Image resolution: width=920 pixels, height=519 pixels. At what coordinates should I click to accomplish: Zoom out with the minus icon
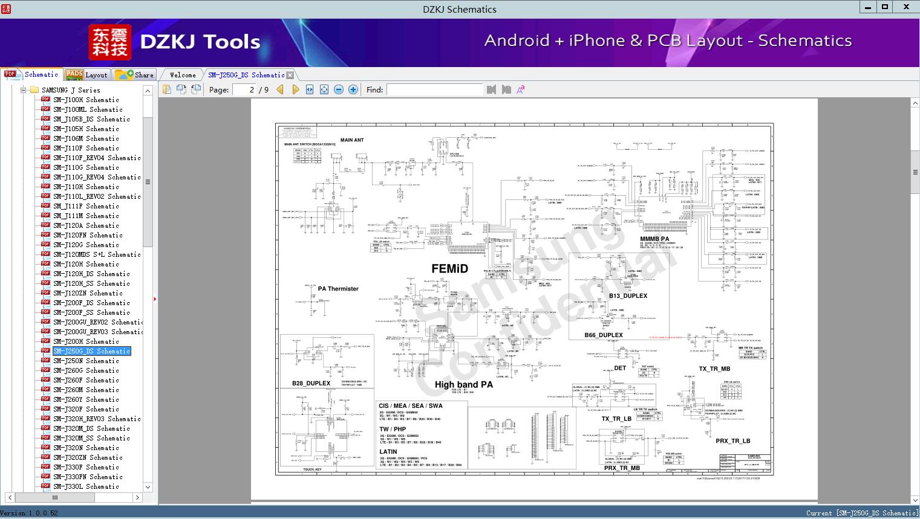(339, 89)
